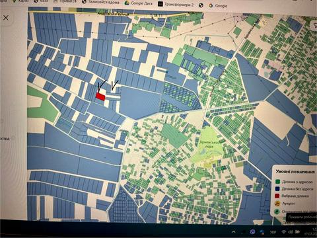Show hidden tray icons with the chevron
317x238 pixels.
pyautogui.click(x=234, y=231)
